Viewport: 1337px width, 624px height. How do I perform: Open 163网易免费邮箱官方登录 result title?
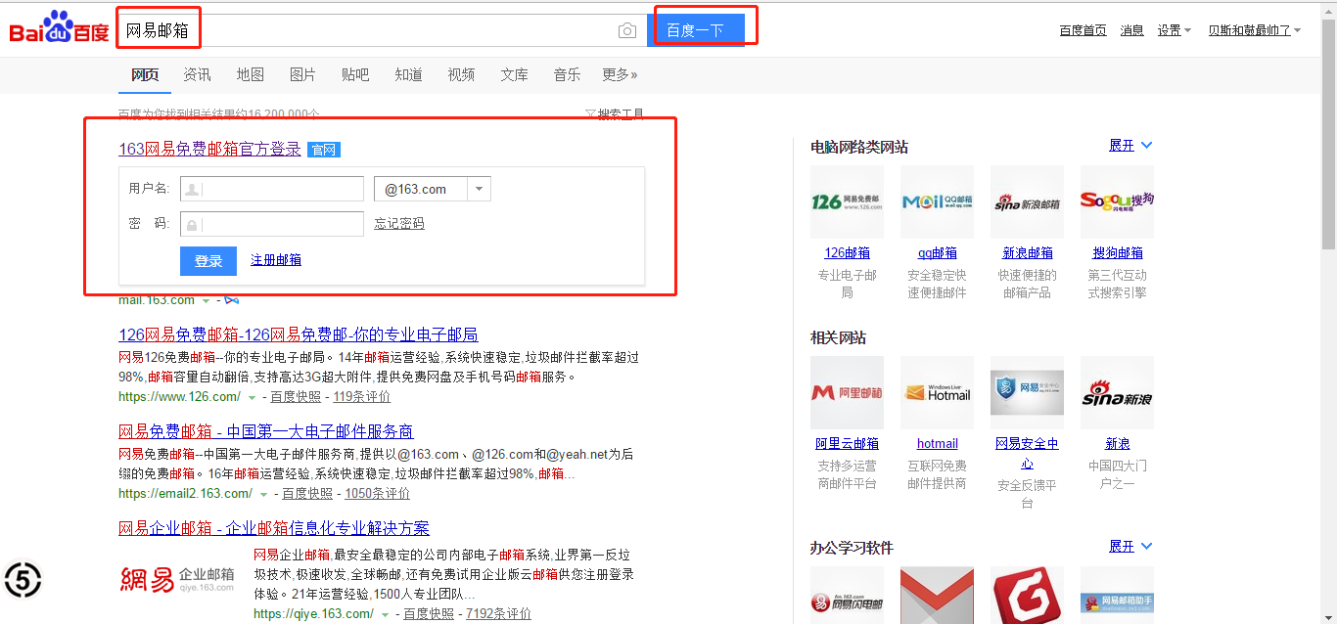(209, 149)
